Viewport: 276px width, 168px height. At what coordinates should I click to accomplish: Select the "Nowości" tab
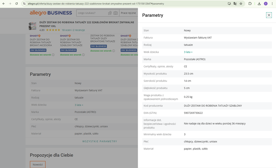(x=38, y=164)
